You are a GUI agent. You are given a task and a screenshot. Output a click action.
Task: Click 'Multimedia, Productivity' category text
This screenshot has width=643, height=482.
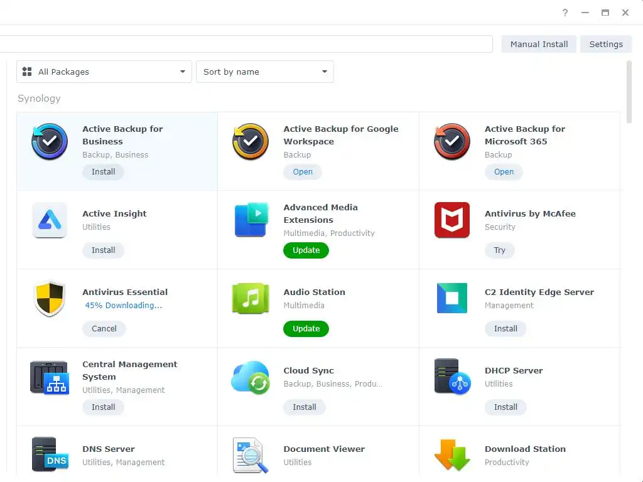329,233
